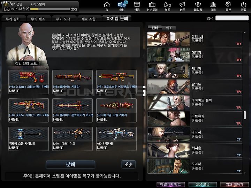Select the 최지윤 character portrait
The image size is (251, 188).
(168, 150)
